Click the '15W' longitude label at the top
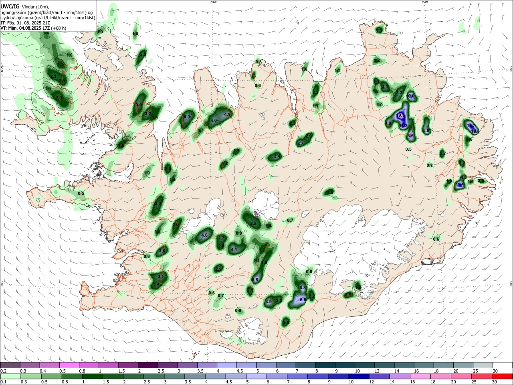The height and width of the screenshot is (385, 513). [x=424, y=2]
